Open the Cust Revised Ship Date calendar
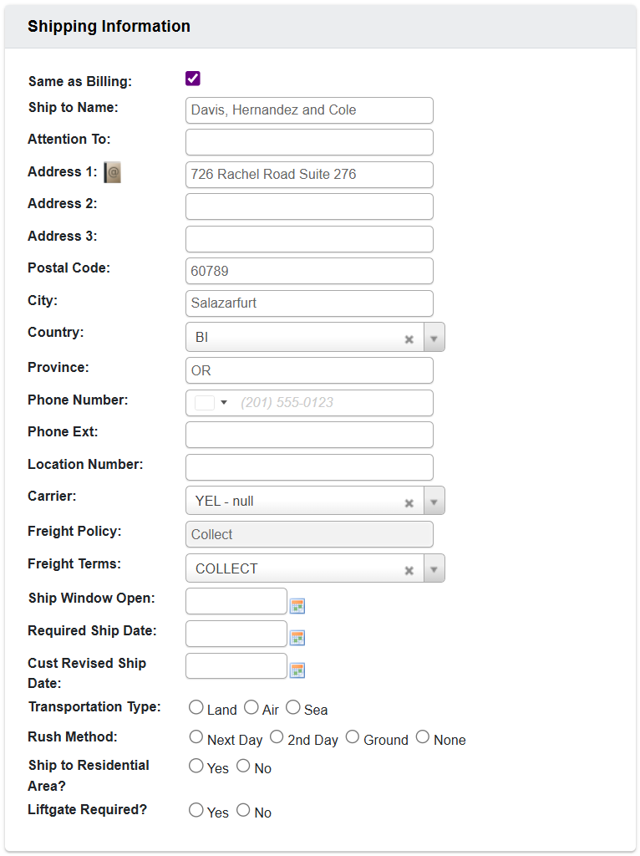640x856 pixels. point(297,670)
